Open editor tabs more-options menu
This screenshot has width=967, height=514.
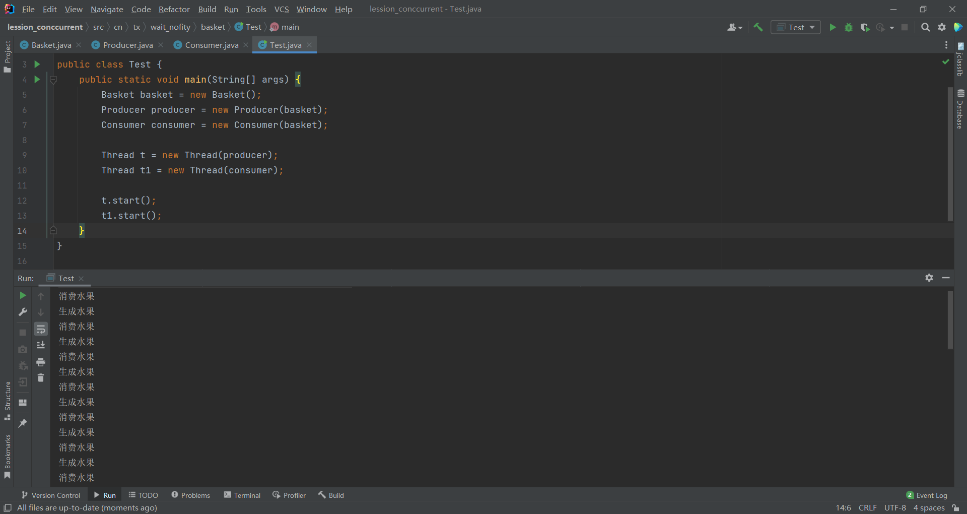pyautogui.click(x=946, y=45)
